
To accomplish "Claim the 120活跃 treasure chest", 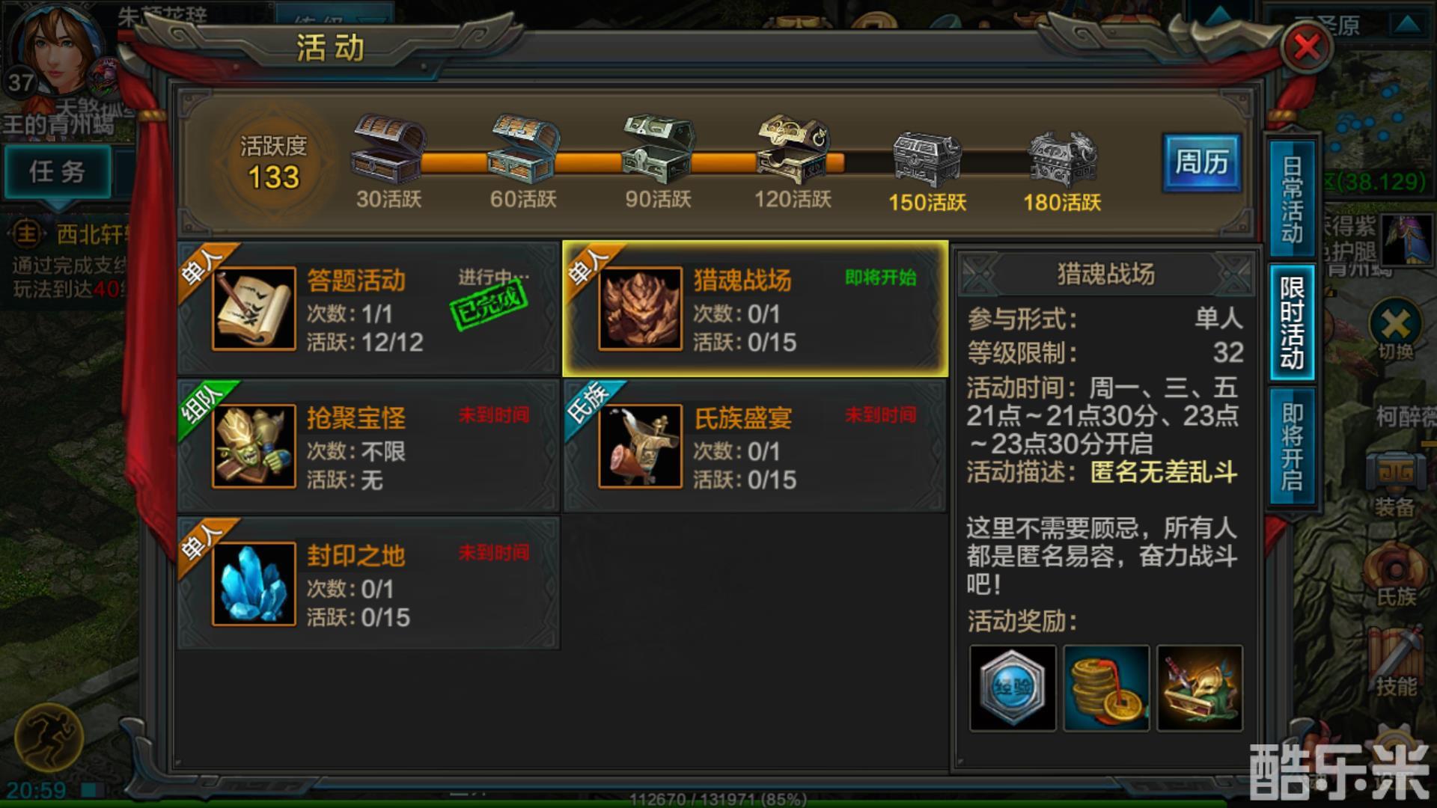I will (793, 150).
